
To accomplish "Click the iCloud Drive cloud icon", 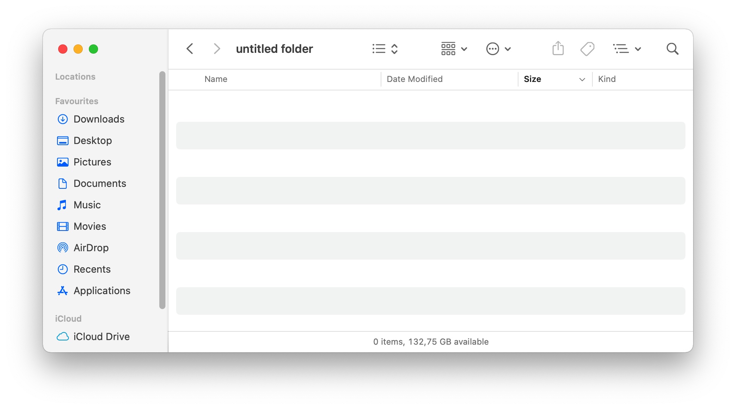I will pos(63,337).
